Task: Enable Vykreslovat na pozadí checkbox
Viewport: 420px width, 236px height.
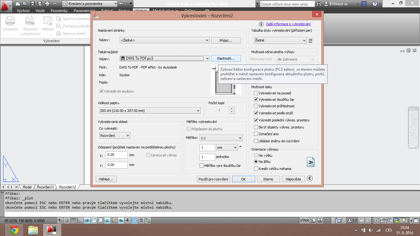Action: click(256, 93)
